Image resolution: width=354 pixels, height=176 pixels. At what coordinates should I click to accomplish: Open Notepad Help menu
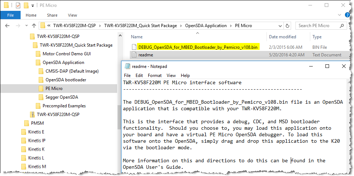tap(185, 76)
